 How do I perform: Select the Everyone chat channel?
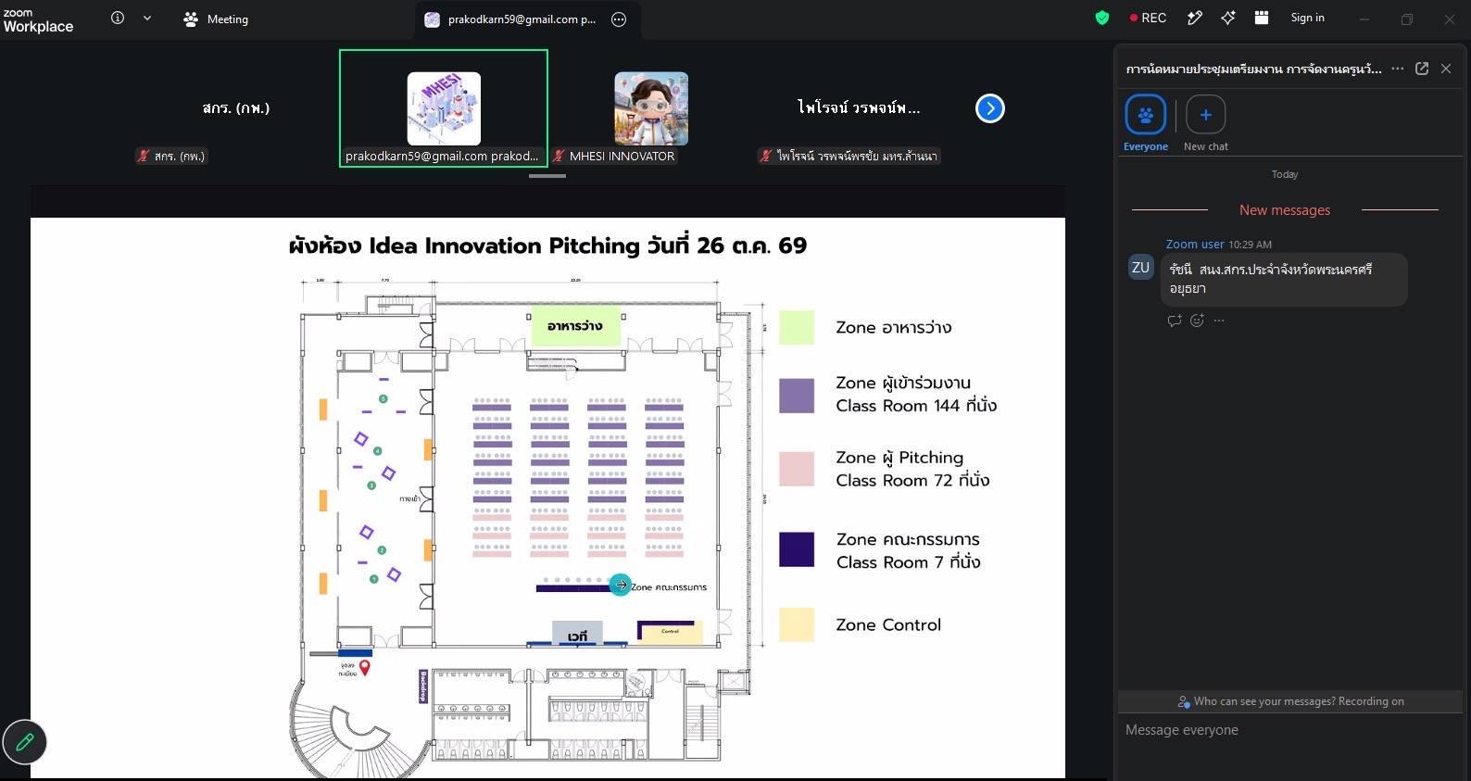[x=1146, y=123]
